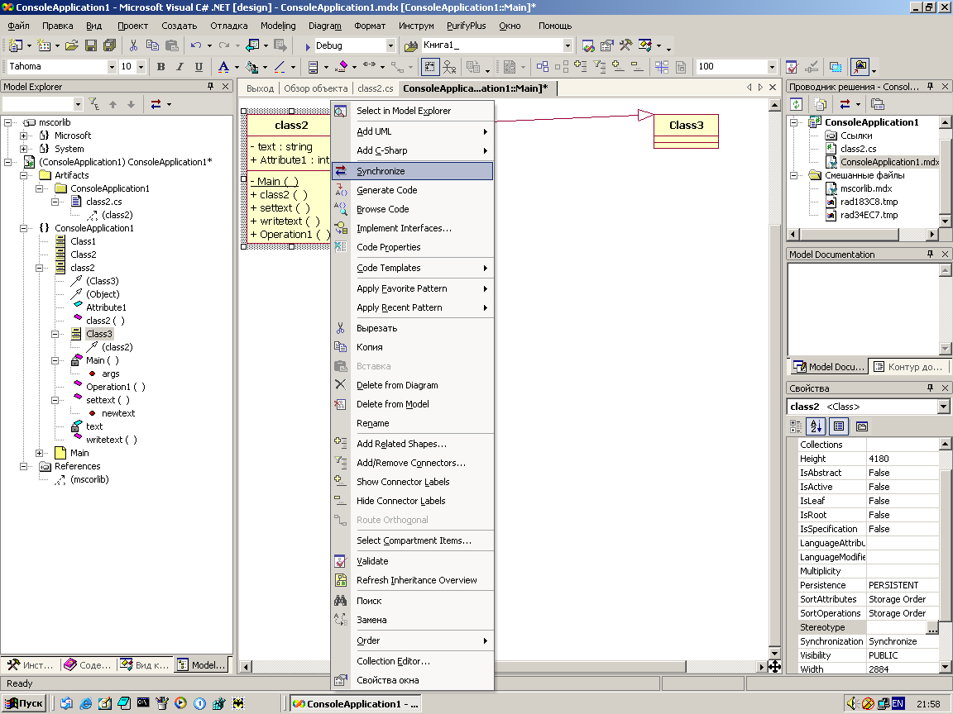The height and width of the screenshot is (714, 953).
Task: Toggle Bold text formatting
Action: tap(160, 67)
